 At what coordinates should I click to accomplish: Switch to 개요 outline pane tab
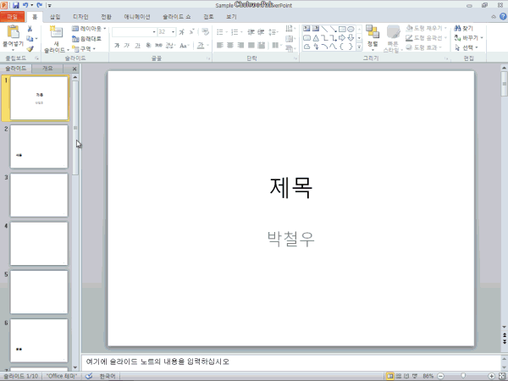tap(47, 69)
